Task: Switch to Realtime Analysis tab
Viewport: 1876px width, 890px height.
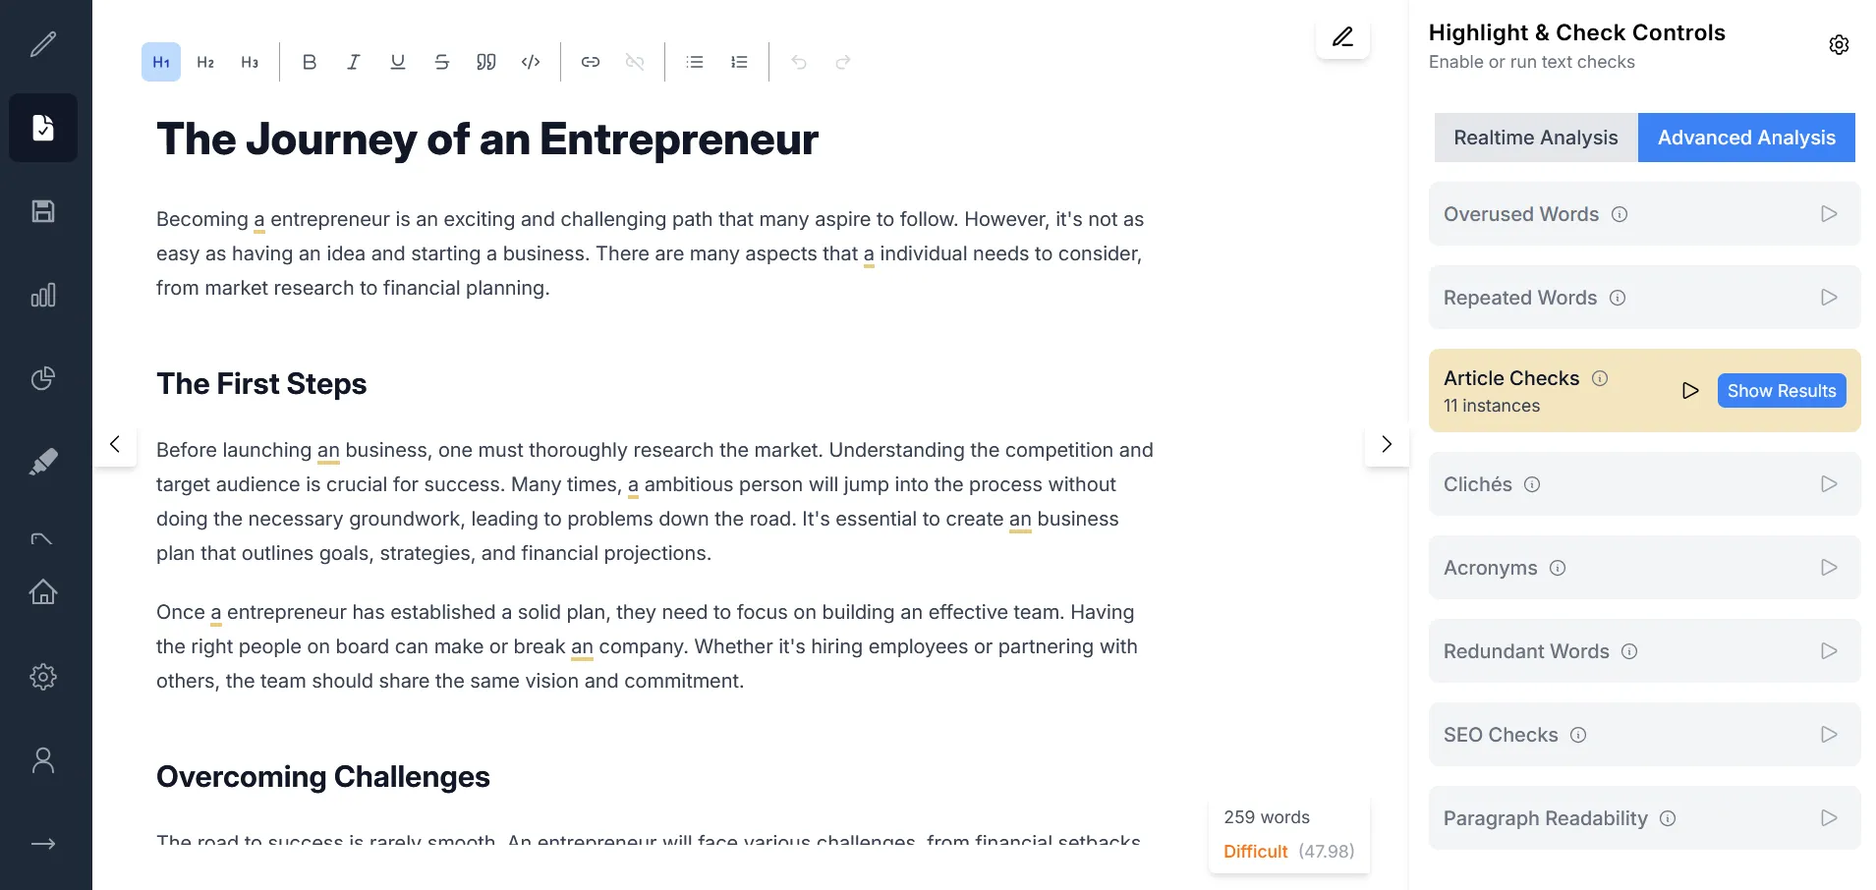Action: 1535,138
